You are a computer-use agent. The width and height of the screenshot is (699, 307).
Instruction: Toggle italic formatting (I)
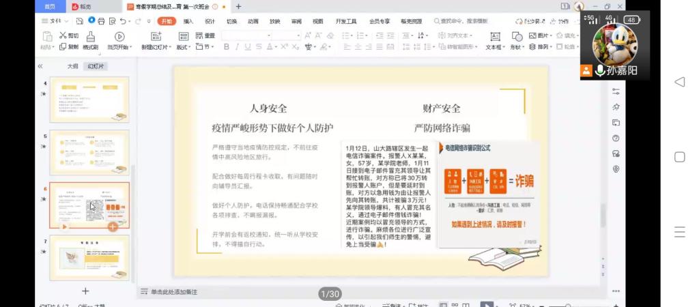[x=237, y=47]
